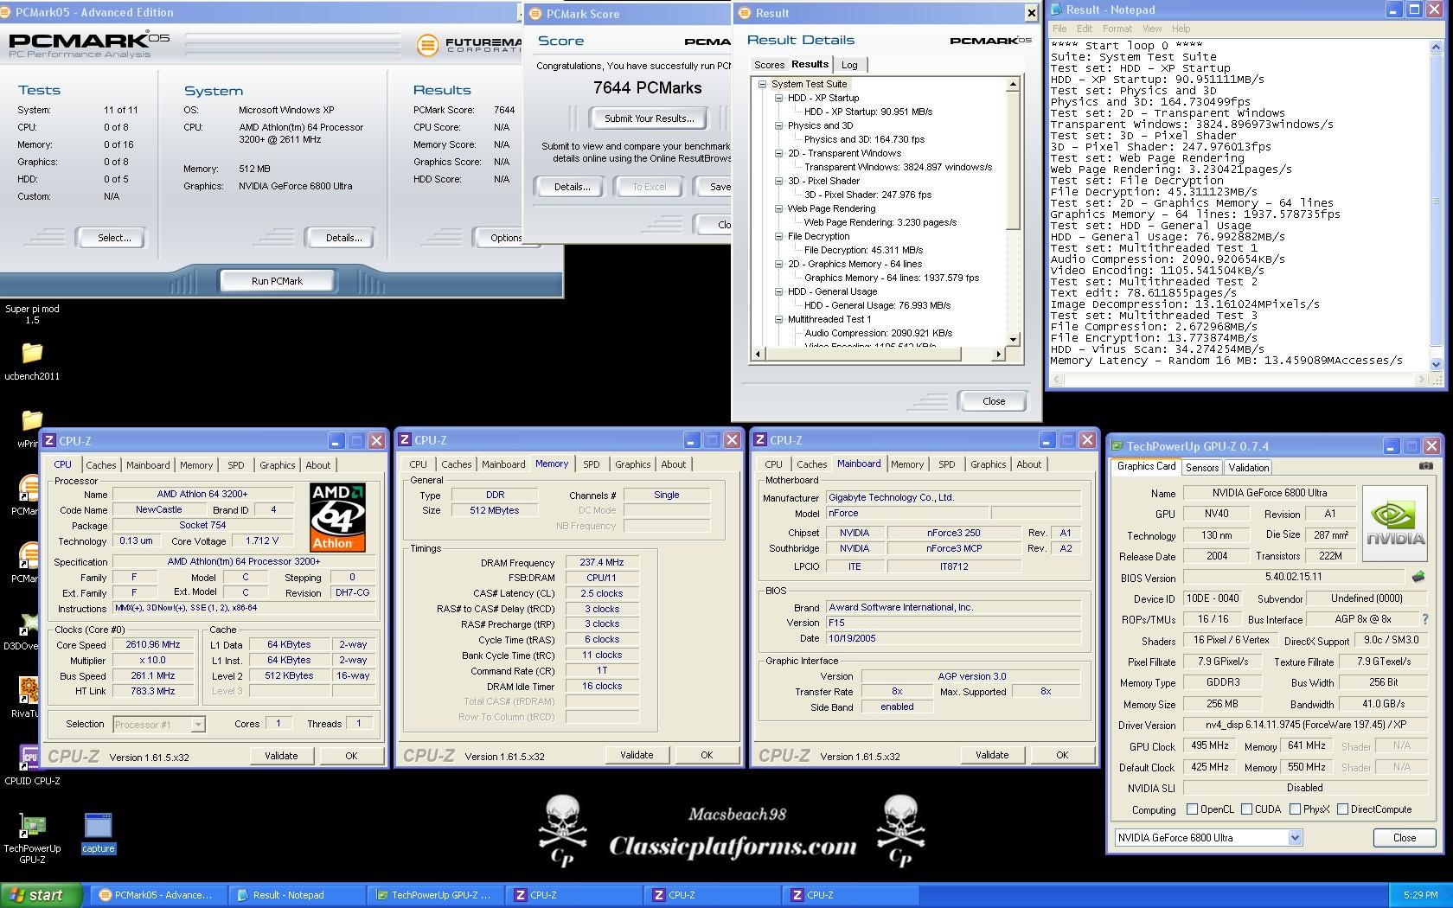Open the Caches tab in the first CPU-Z window
Viewport: 1453px width, 908px height.
[x=101, y=465]
